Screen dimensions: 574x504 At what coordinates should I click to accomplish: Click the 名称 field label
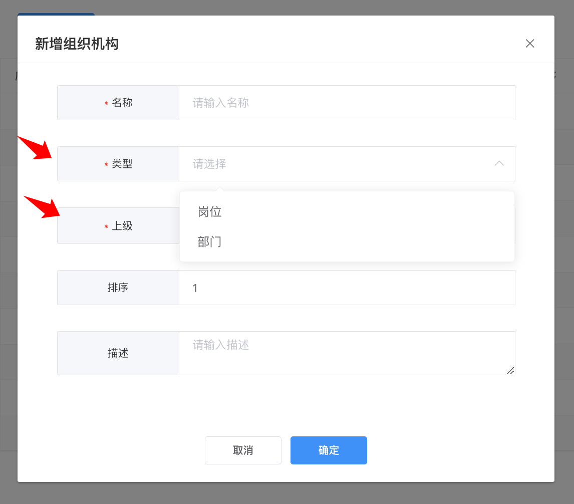[122, 103]
